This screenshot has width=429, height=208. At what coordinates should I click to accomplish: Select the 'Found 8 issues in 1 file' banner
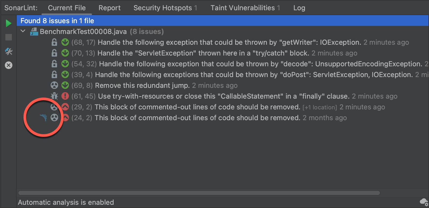(x=57, y=20)
